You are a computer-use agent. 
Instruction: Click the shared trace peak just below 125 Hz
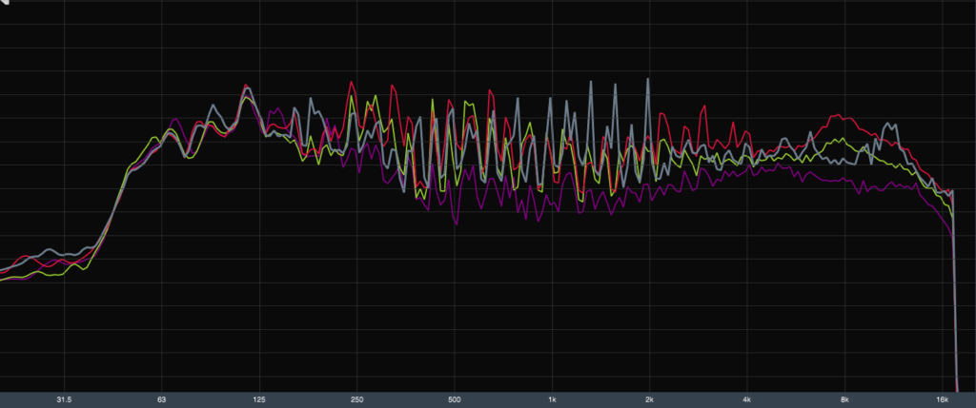click(246, 87)
